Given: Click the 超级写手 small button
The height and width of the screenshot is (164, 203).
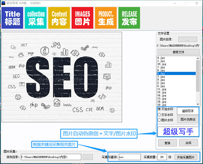Looking at the screenshot, I should [x=188, y=111].
